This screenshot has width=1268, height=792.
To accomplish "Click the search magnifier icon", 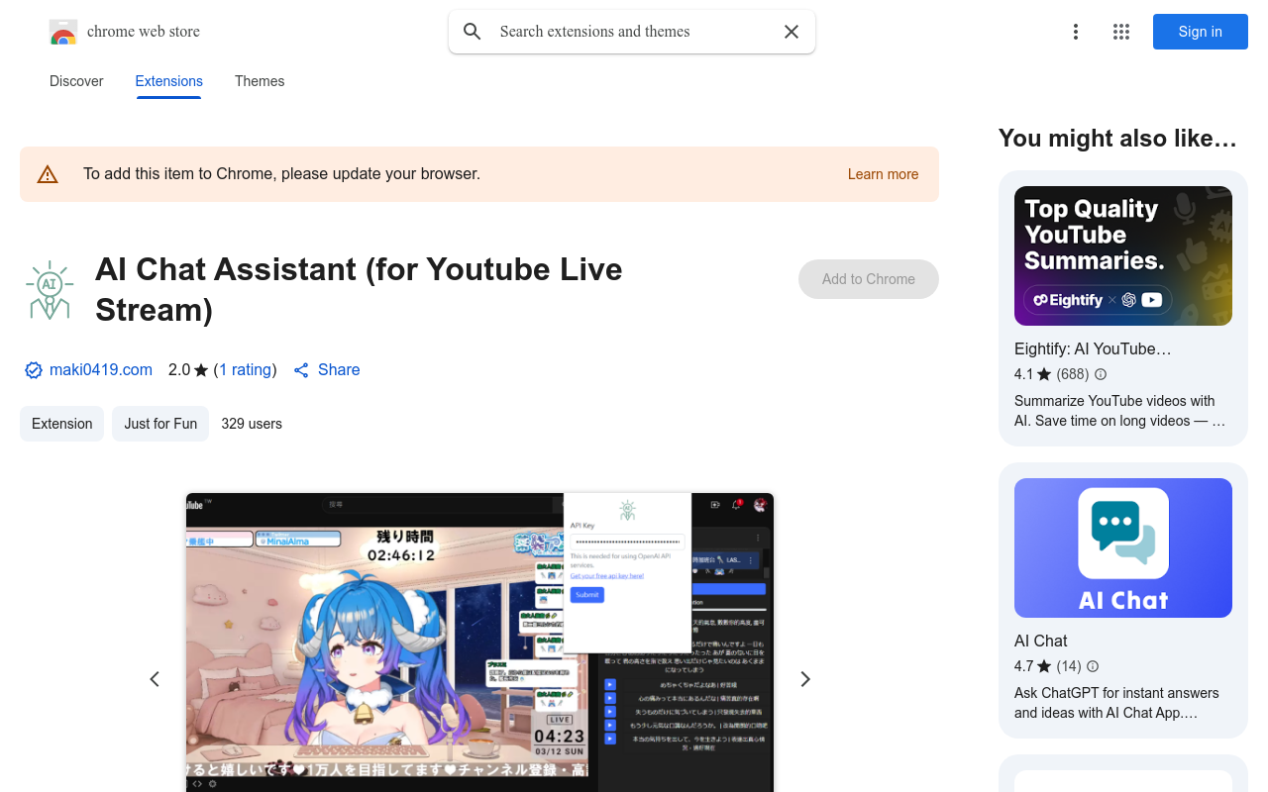I will 473,32.
